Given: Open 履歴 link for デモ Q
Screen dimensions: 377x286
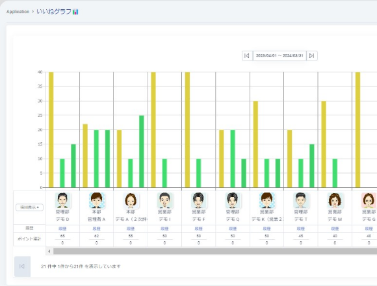Looking at the screenshot, I should (x=233, y=229).
